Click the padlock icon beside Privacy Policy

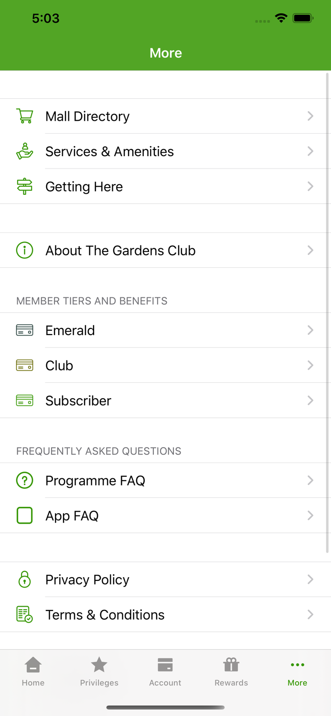pyautogui.click(x=24, y=579)
